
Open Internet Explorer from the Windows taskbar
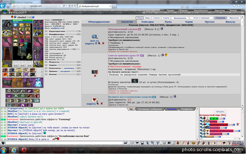click(14, 150)
